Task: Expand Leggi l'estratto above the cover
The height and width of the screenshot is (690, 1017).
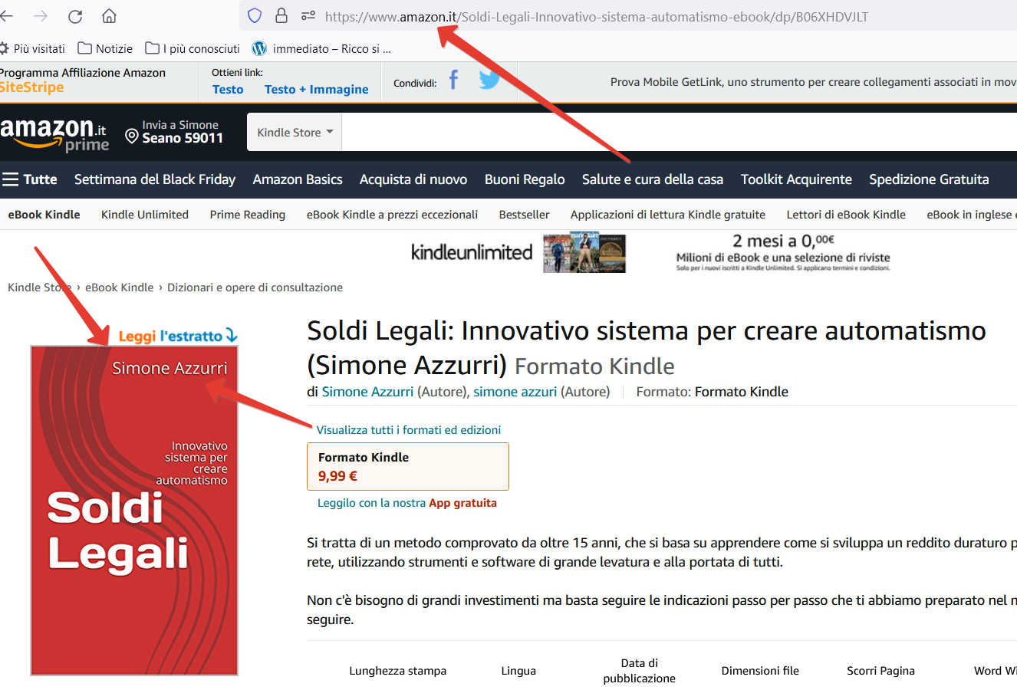Action: pos(178,336)
